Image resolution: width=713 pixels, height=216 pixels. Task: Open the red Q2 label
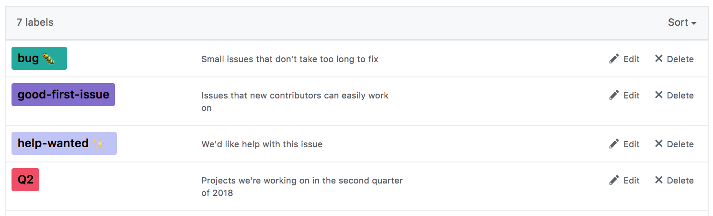pyautogui.click(x=25, y=180)
